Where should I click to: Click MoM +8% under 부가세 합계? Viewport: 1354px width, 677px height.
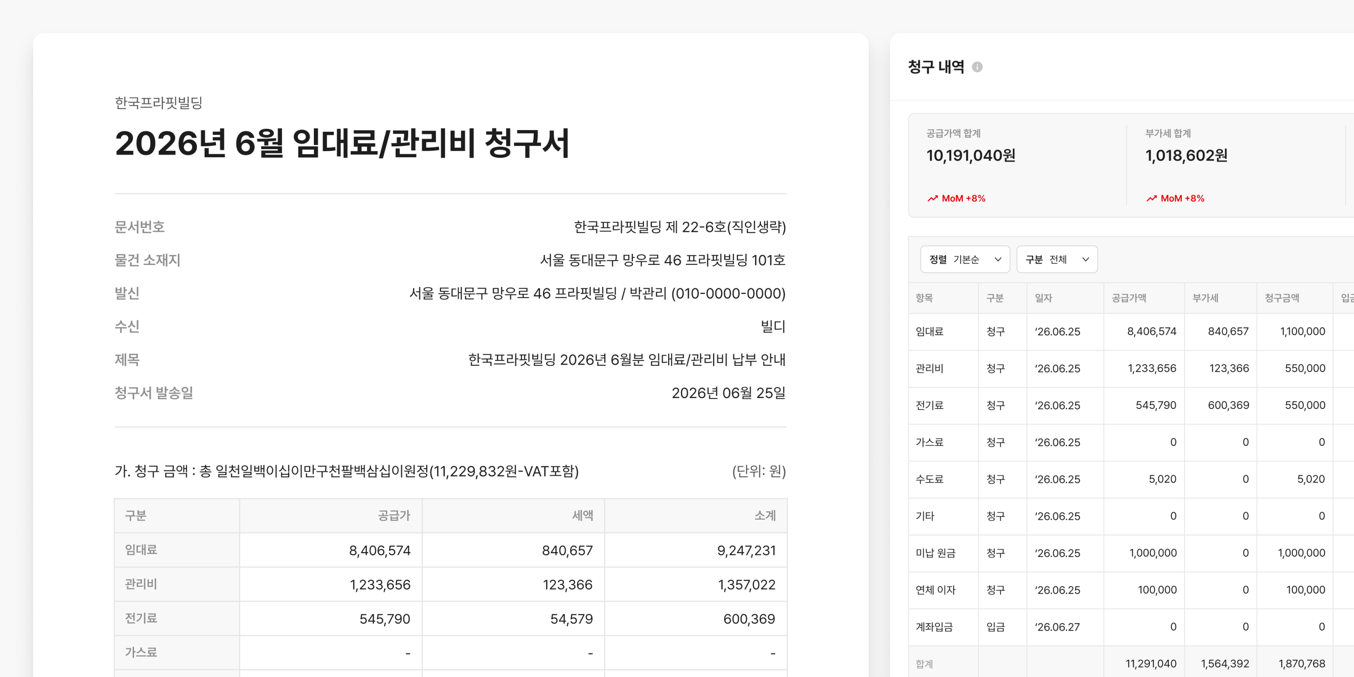pyautogui.click(x=1182, y=198)
